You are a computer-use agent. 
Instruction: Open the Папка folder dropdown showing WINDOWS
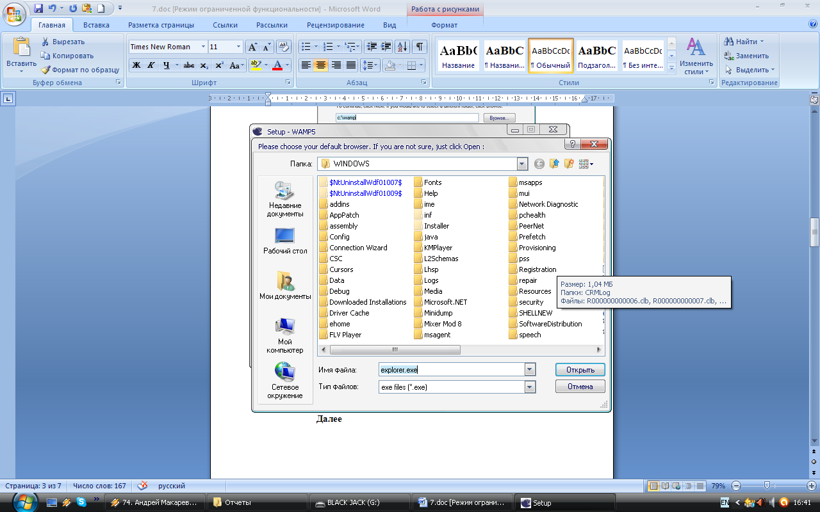coord(523,164)
